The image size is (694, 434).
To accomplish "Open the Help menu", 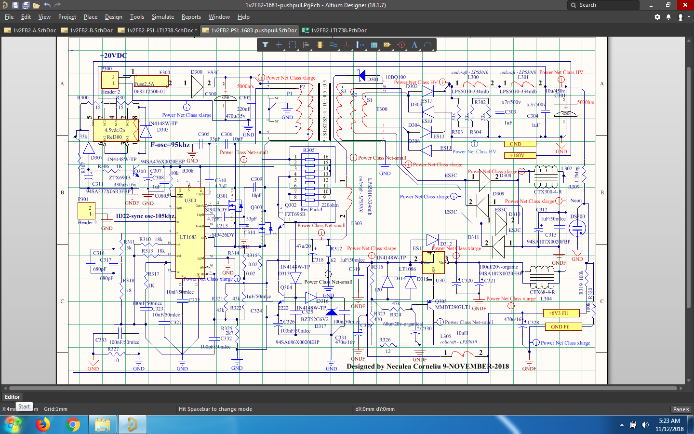I will 243,17.
